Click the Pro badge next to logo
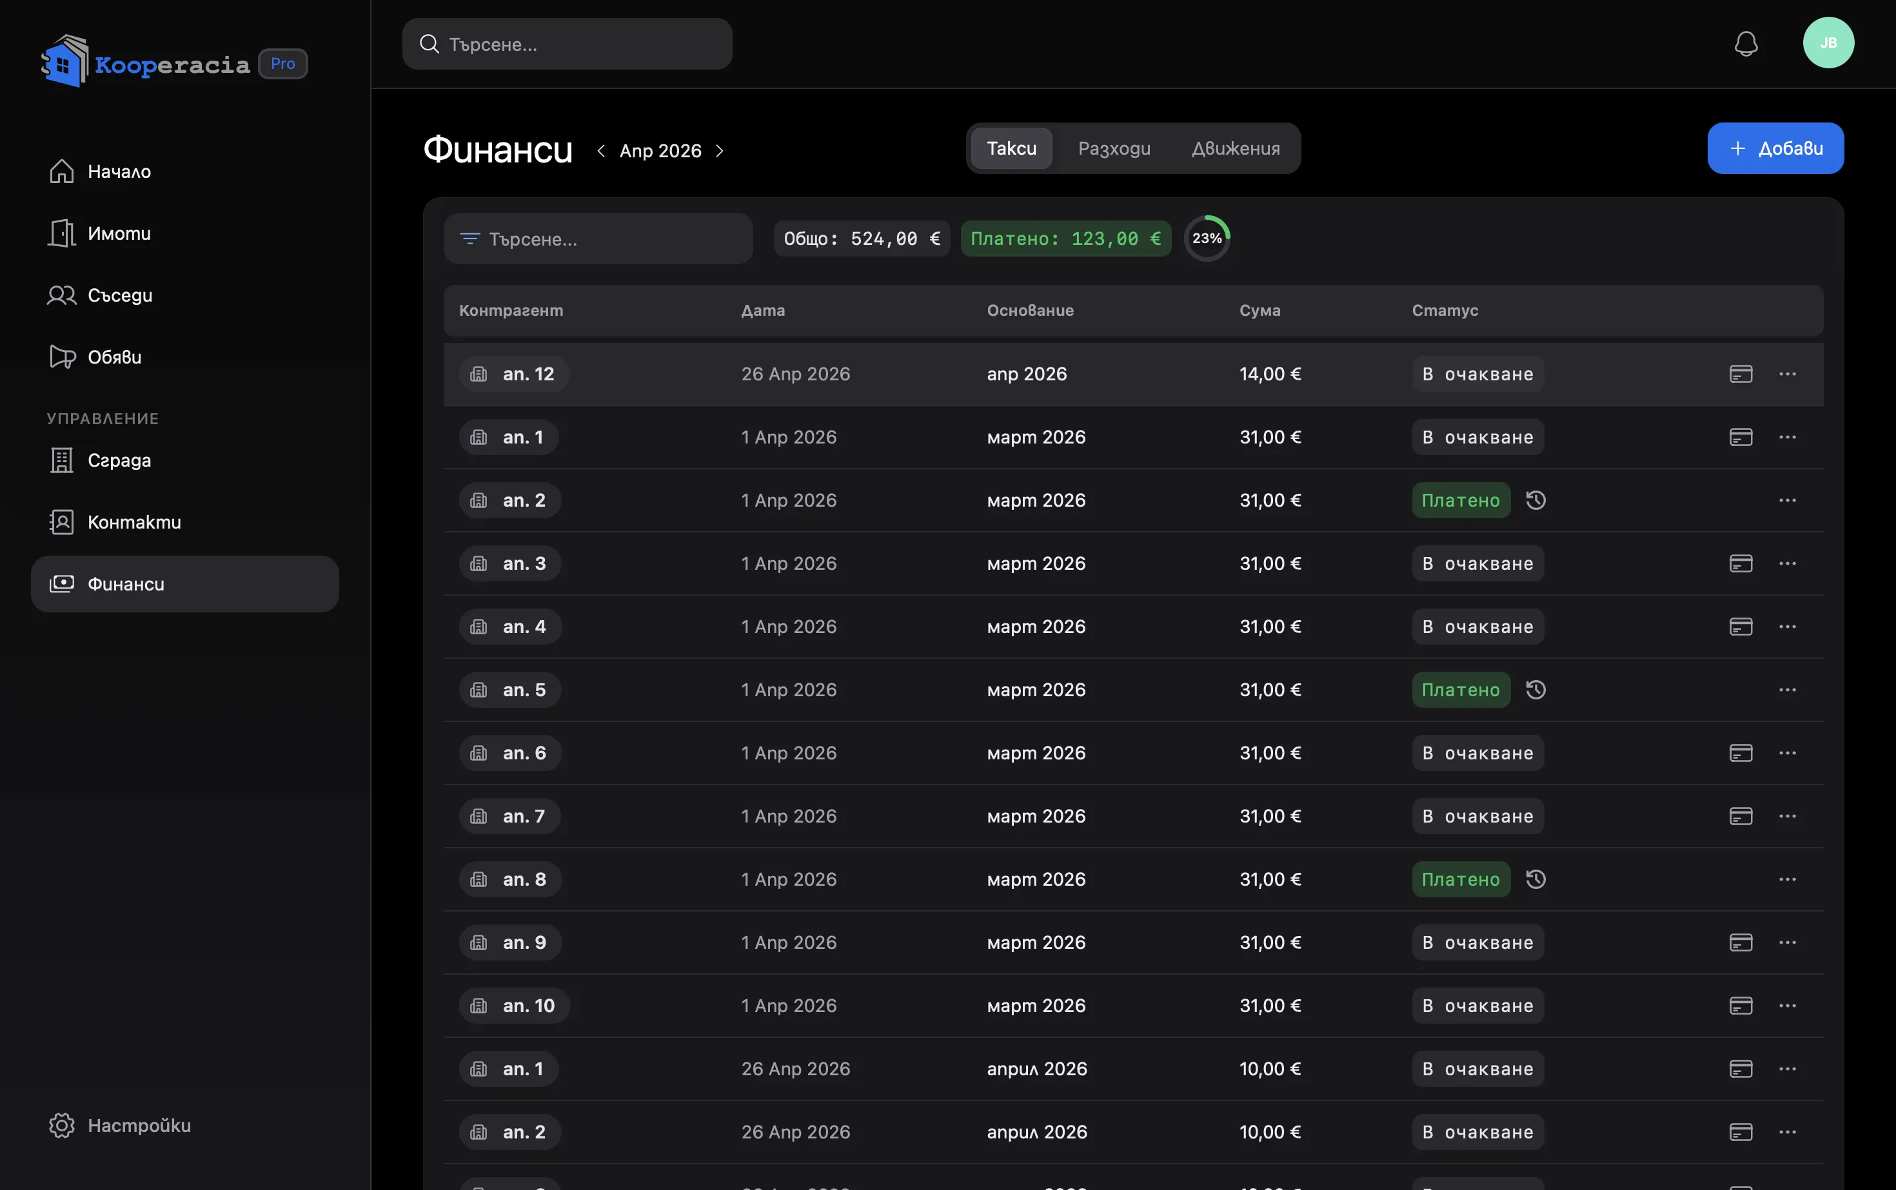The image size is (1896, 1190). click(x=282, y=63)
